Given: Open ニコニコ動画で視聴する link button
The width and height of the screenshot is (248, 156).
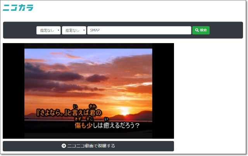Looking at the screenshot, I should pos(88,146).
